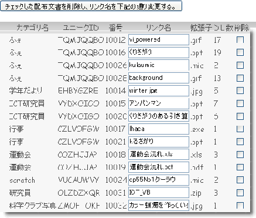Focus the winter.jpg link name field
Screen dimensions: 256x218
[159, 90]
